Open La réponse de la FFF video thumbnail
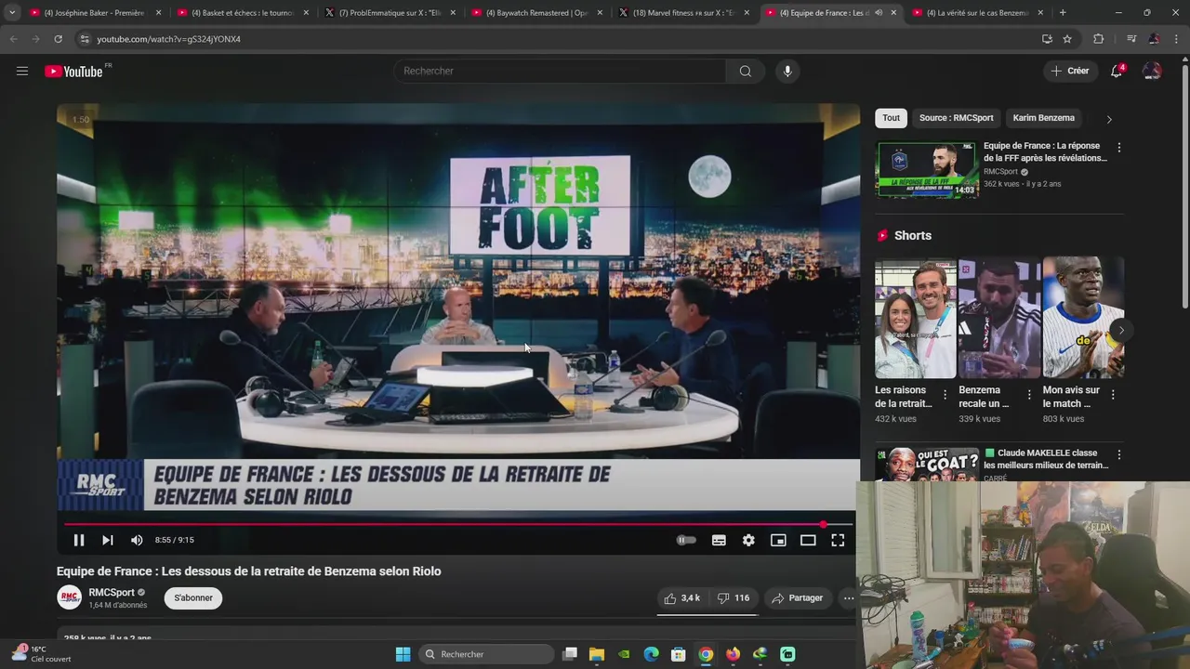 pos(927,169)
